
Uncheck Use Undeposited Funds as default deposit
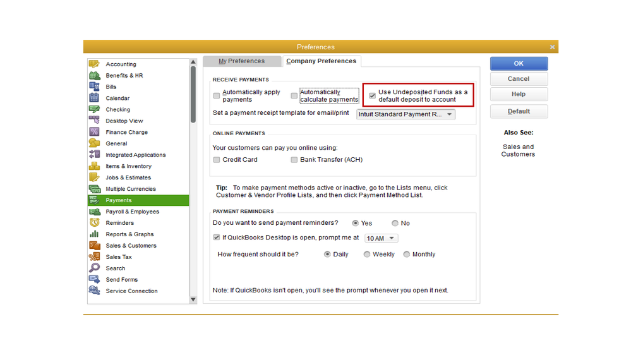click(372, 96)
